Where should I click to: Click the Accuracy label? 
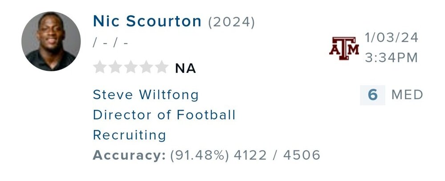(129, 155)
